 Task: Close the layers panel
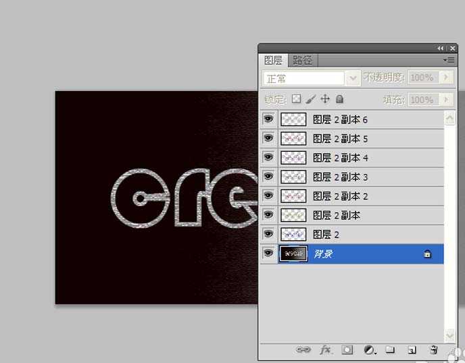coord(453,49)
